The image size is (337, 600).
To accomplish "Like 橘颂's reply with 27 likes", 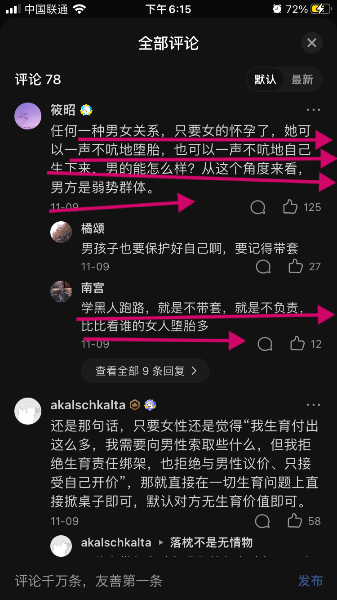I will click(295, 266).
